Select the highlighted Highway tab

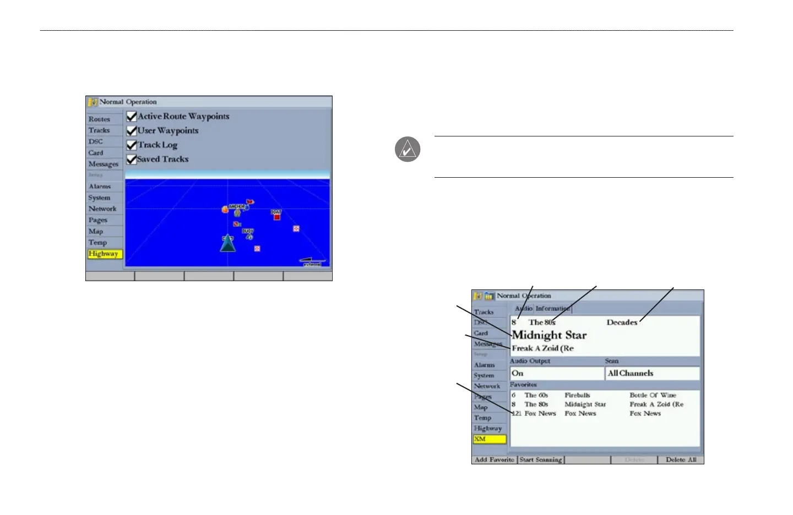click(104, 254)
